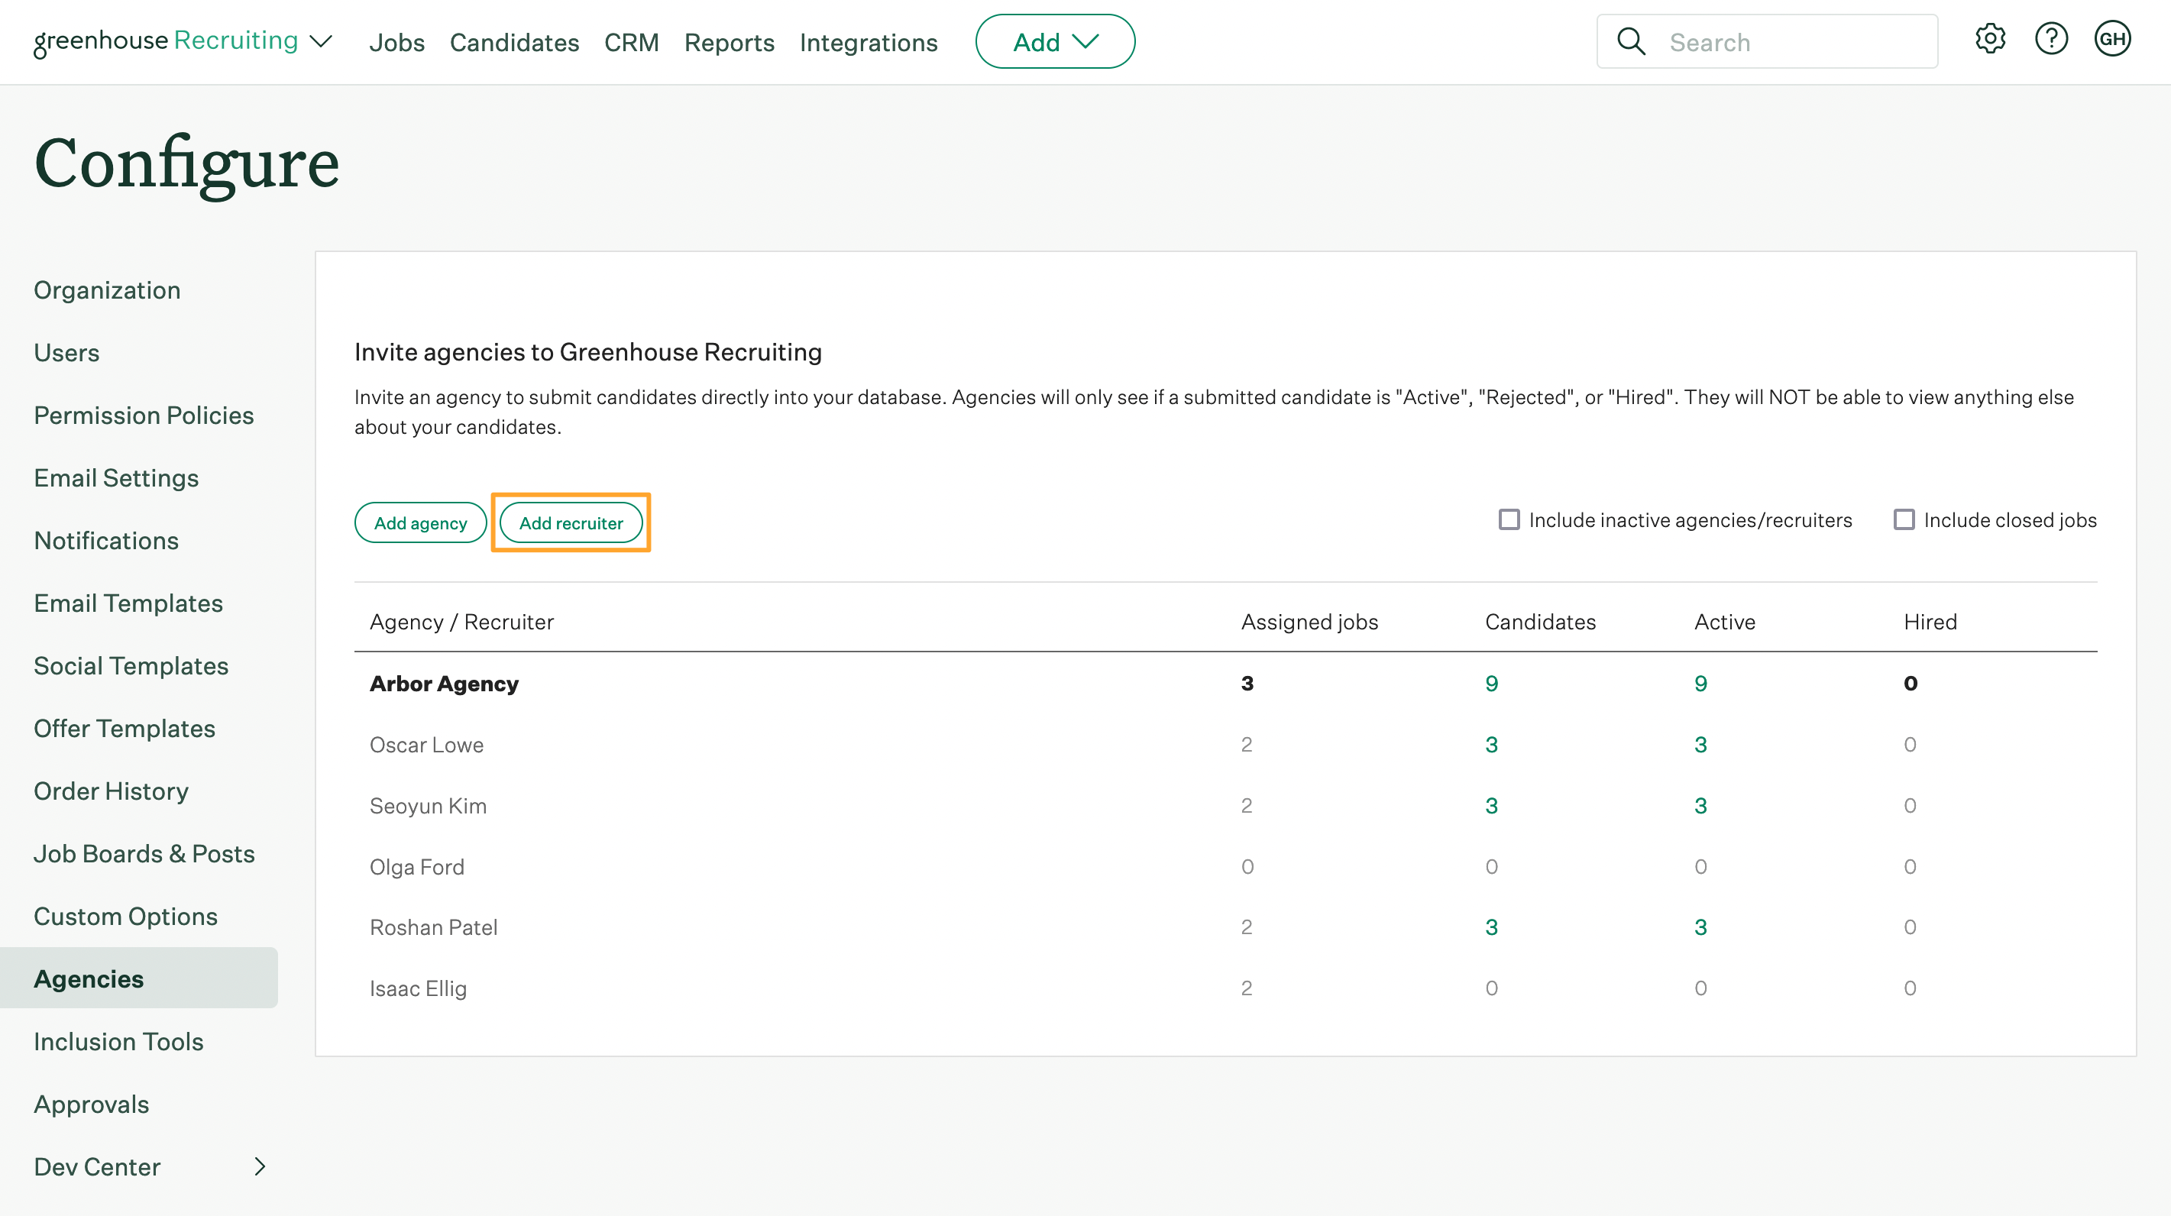Open the search bar icon
Screen dimensions: 2171x1216
click(1629, 40)
